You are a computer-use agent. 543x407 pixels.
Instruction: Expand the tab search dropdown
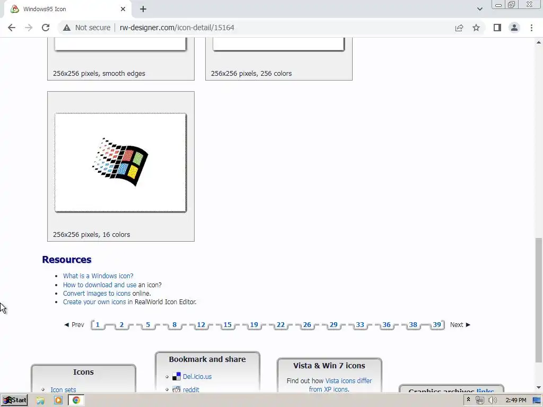coord(479,9)
